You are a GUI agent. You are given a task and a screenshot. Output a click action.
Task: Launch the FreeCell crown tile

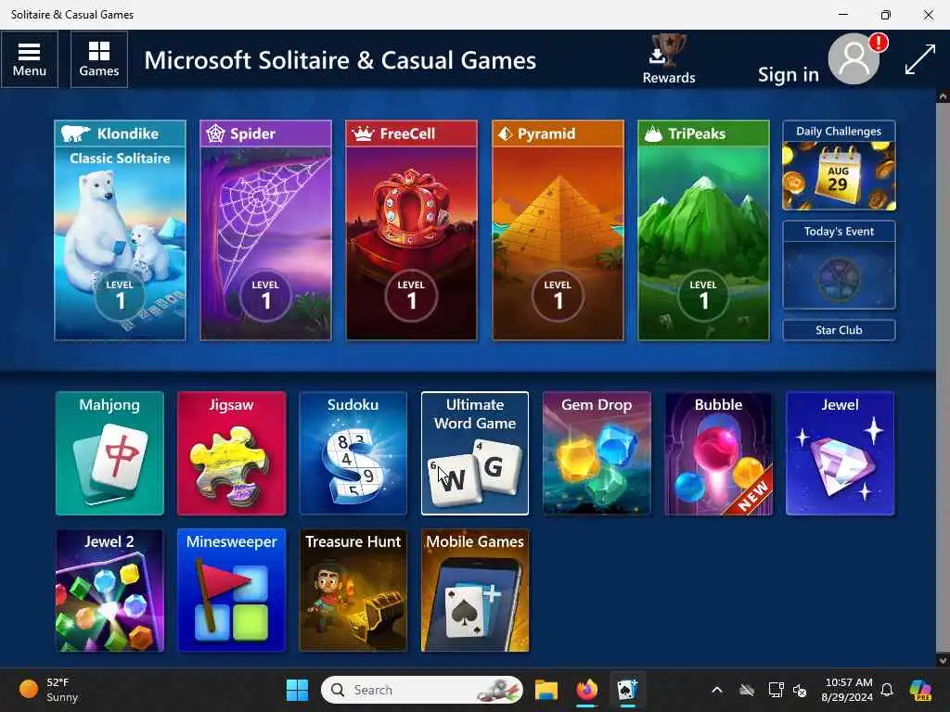pos(411,230)
